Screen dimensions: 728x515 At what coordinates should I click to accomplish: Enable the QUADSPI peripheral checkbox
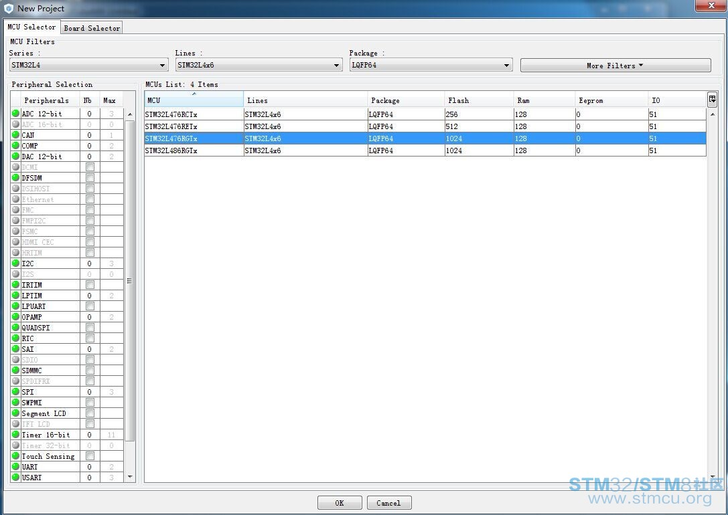point(90,327)
